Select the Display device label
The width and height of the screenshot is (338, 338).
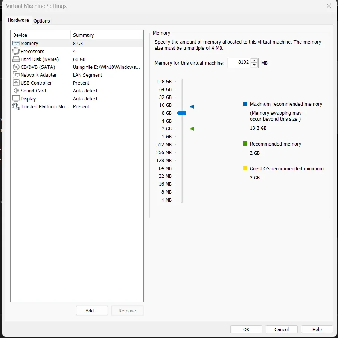(x=28, y=99)
